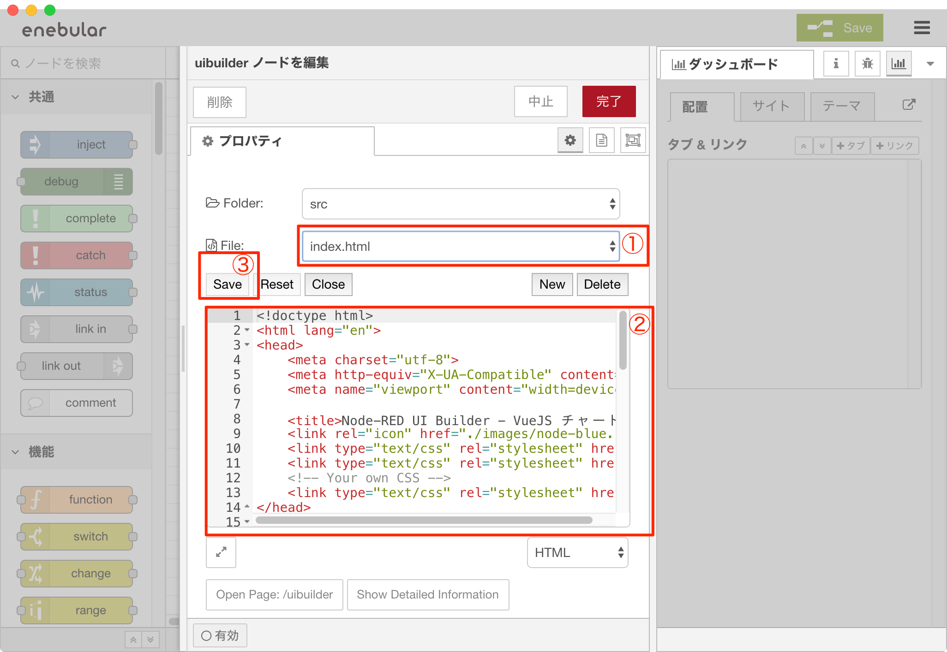Viewport: 947px width, 652px height.
Task: Open the Folder src dropdown
Action: 461,204
